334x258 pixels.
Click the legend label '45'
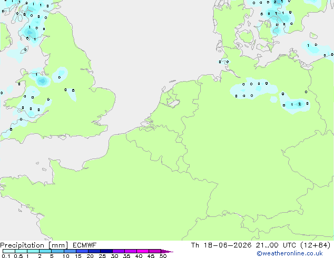pyautogui.click(x=151, y=256)
